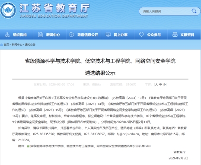Go to 首页 in breadcrumb

6,44
